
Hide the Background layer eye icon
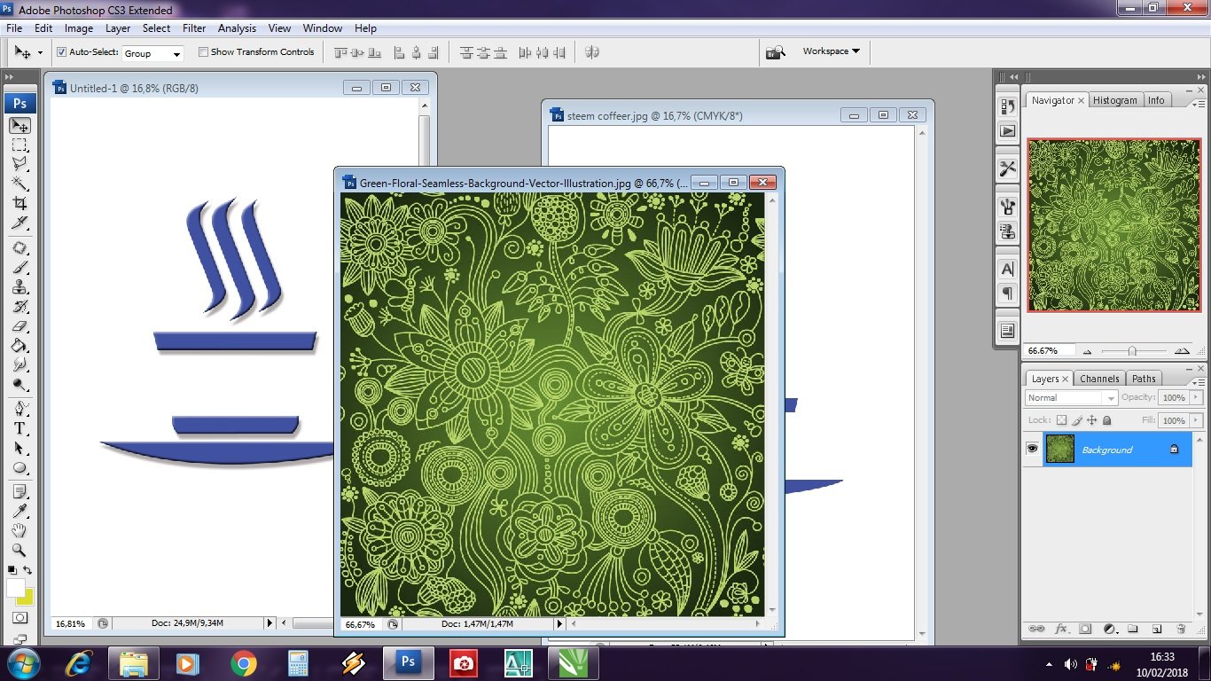[x=1032, y=450]
